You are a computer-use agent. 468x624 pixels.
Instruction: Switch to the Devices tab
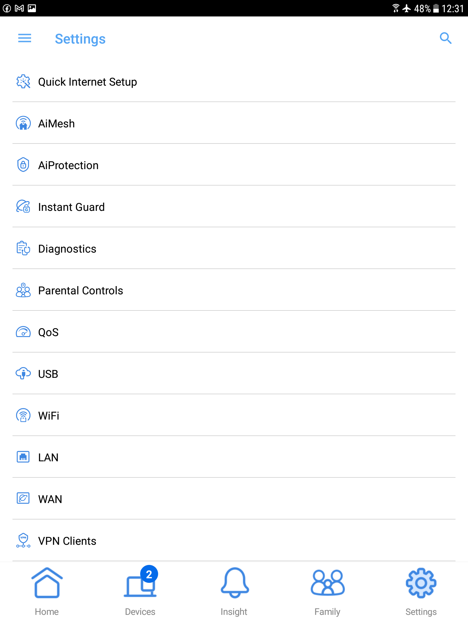[140, 591]
